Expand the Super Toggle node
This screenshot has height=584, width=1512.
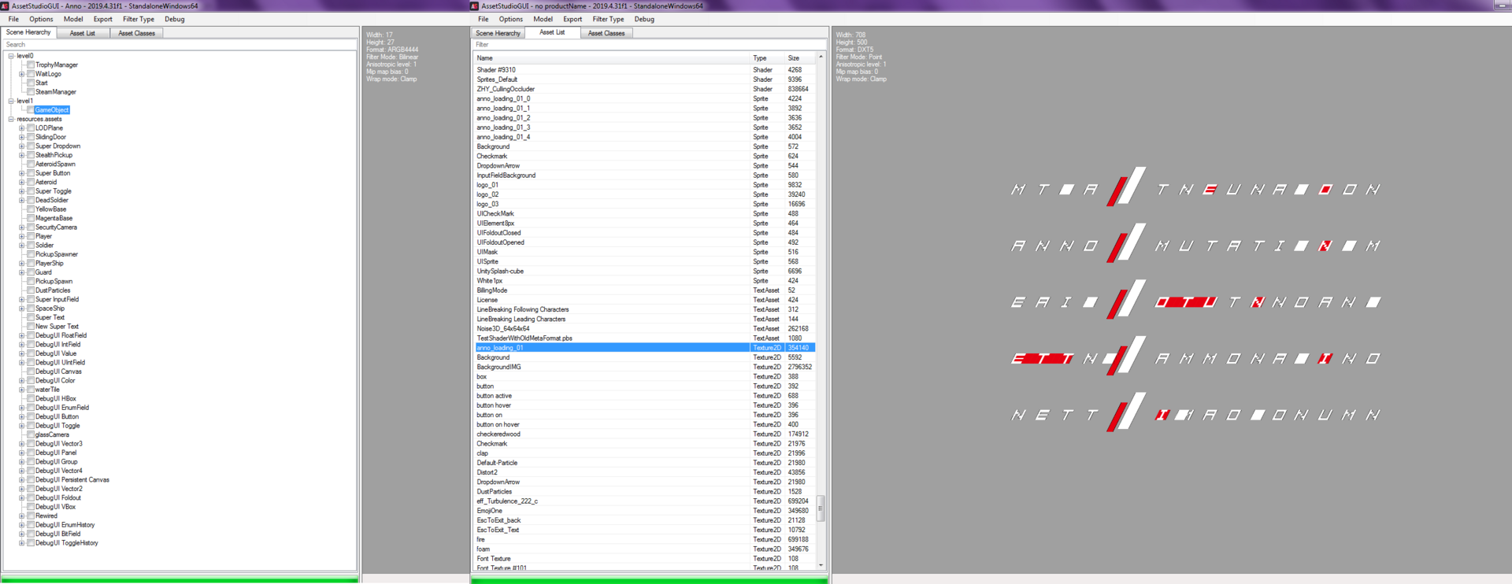[22, 191]
